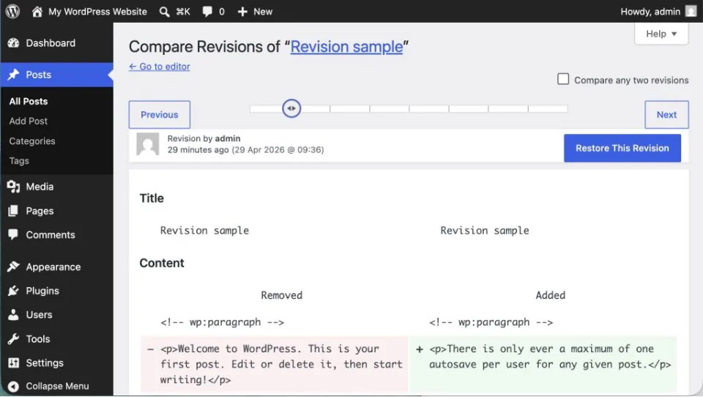
Task: Click the Collapse Menu label
Action: click(x=57, y=386)
